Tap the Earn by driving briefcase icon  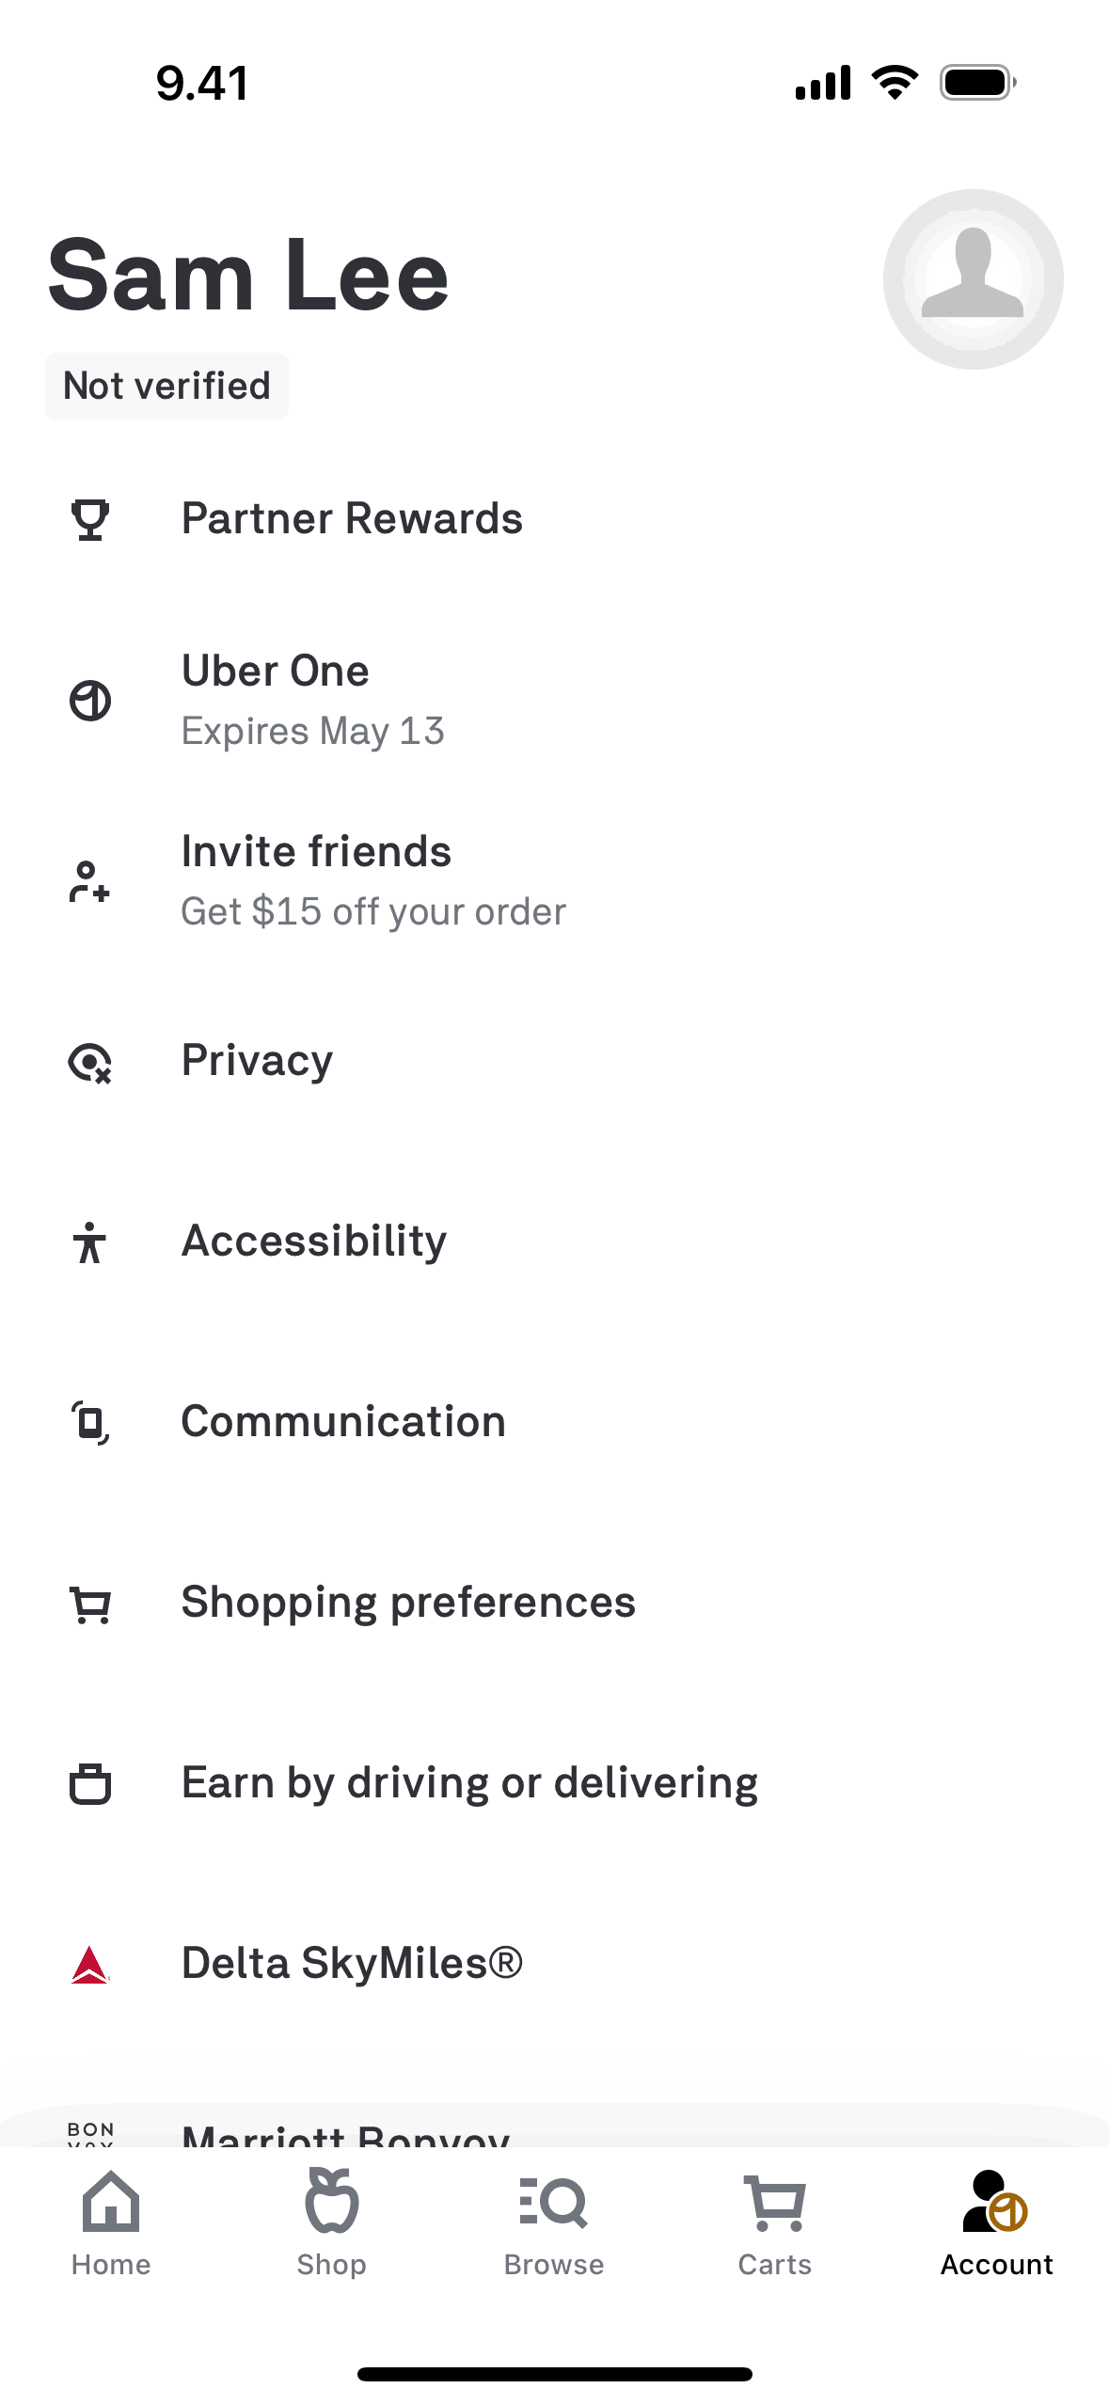(x=90, y=1784)
